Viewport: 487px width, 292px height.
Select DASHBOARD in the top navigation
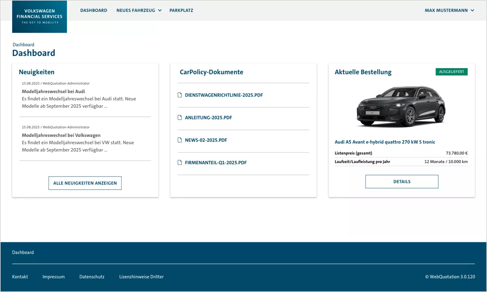tap(94, 10)
